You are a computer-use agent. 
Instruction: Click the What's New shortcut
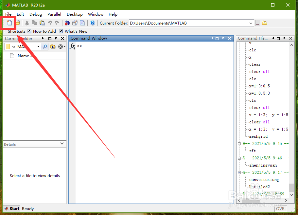[73, 31]
